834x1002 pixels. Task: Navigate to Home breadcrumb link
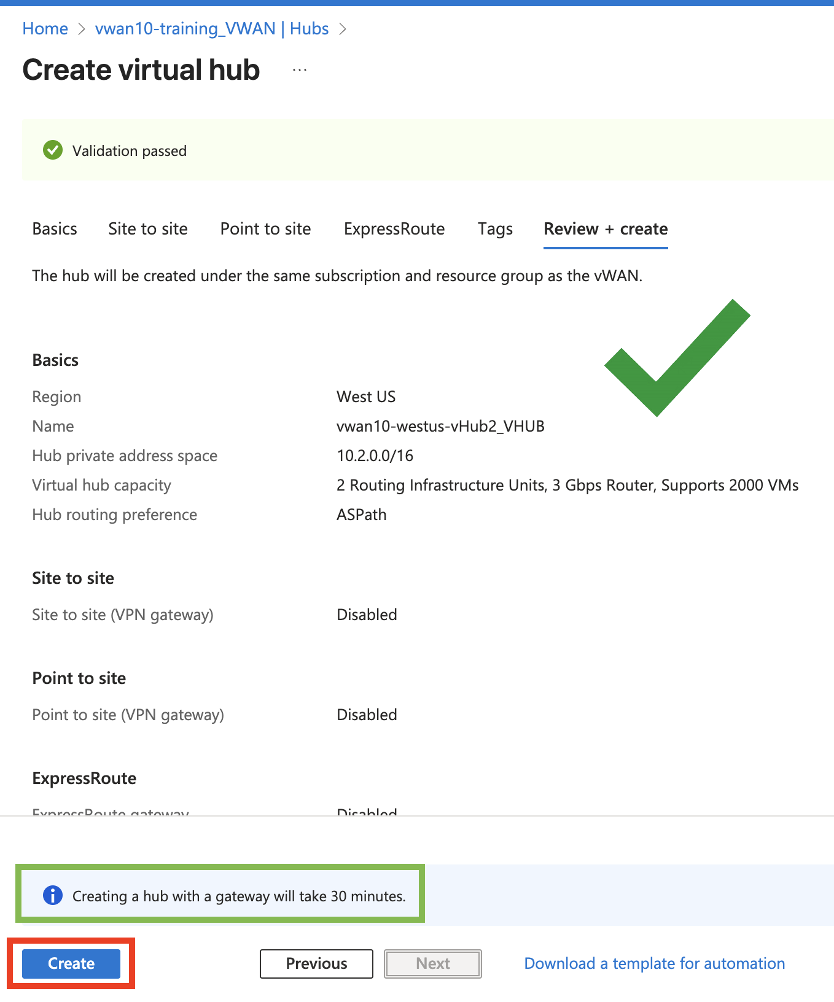(x=45, y=29)
